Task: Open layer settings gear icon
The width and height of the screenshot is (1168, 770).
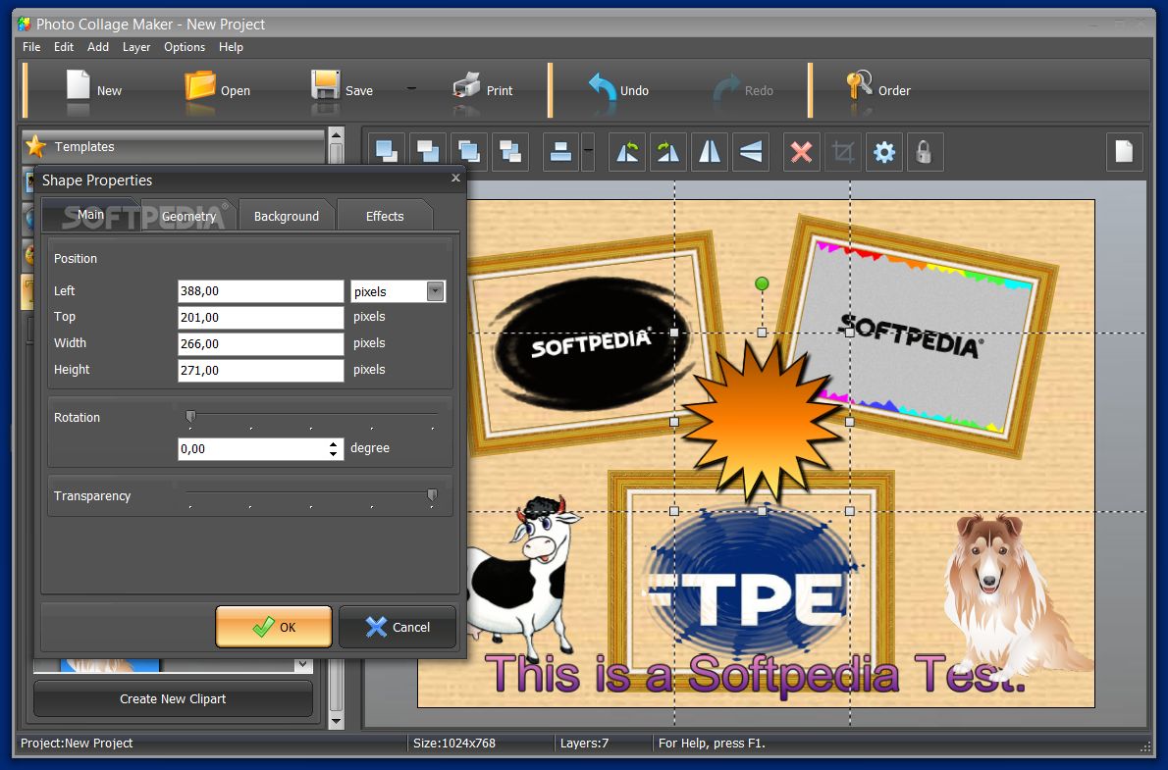Action: coord(884,152)
